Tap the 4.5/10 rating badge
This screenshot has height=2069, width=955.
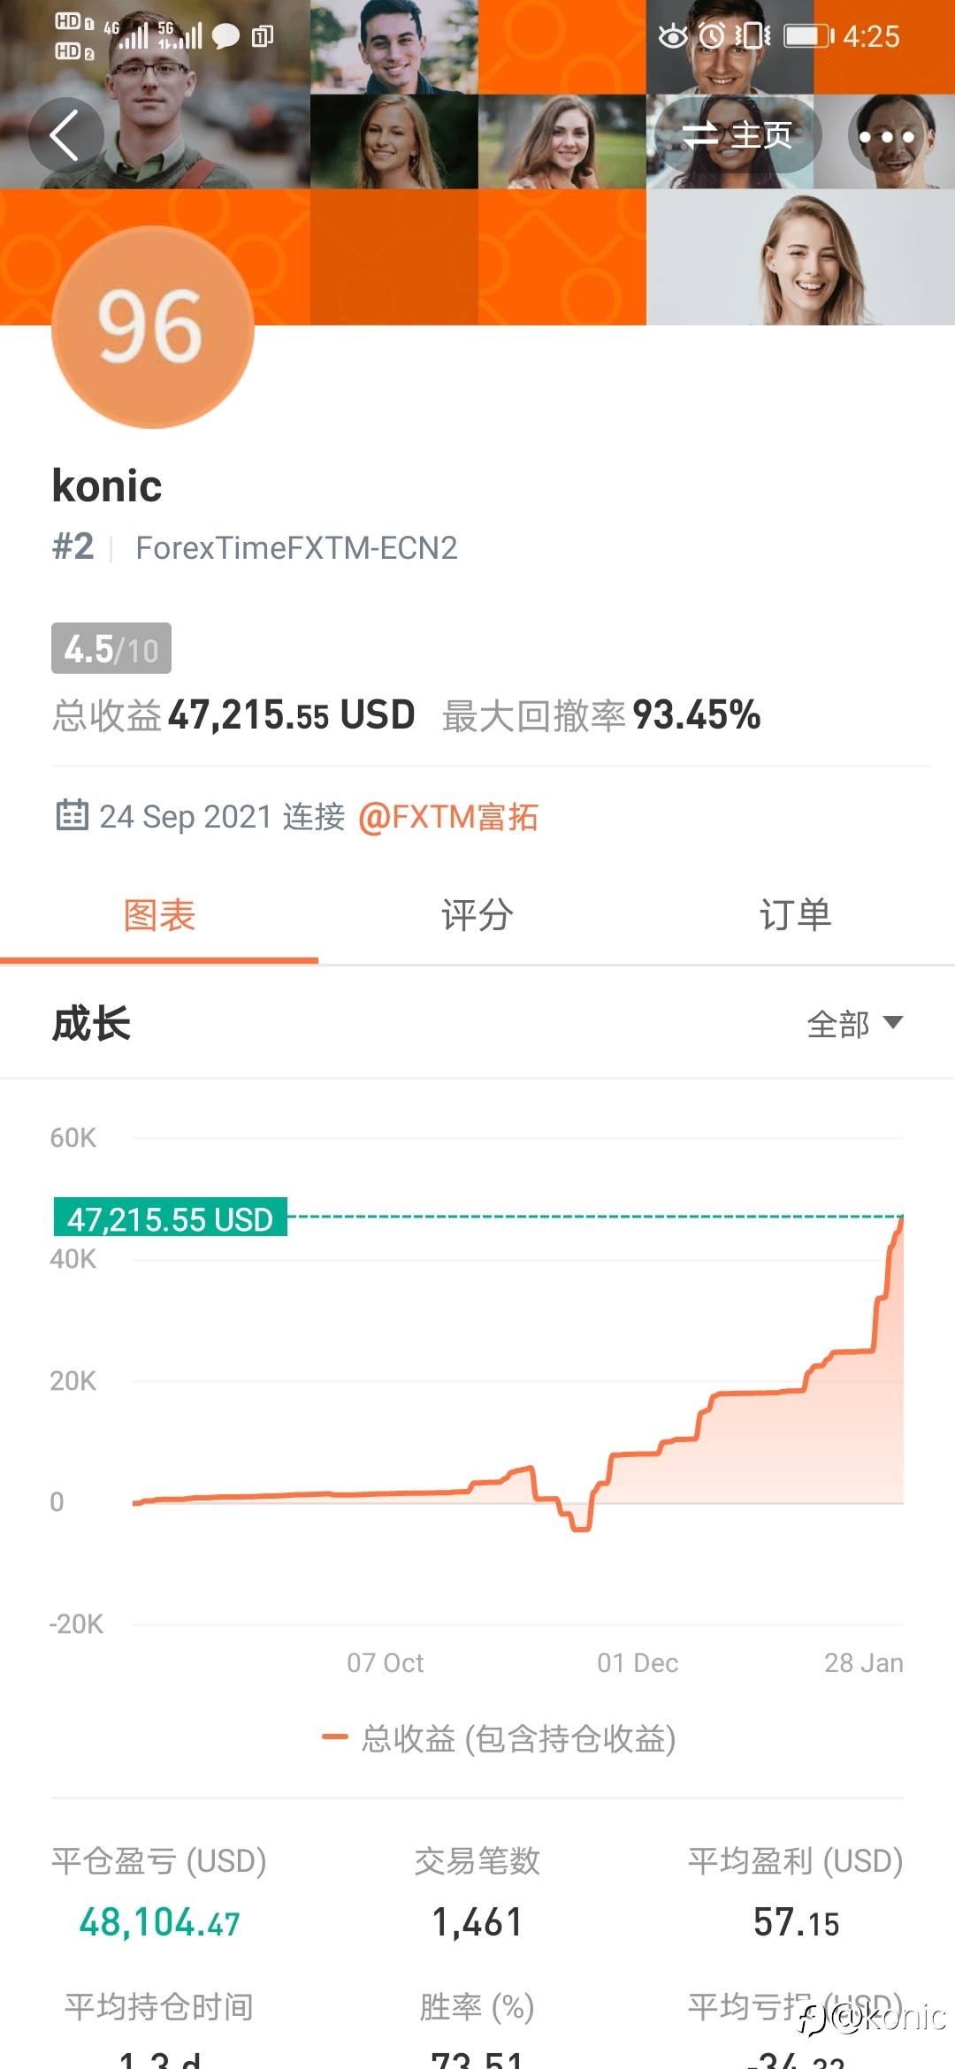111,649
